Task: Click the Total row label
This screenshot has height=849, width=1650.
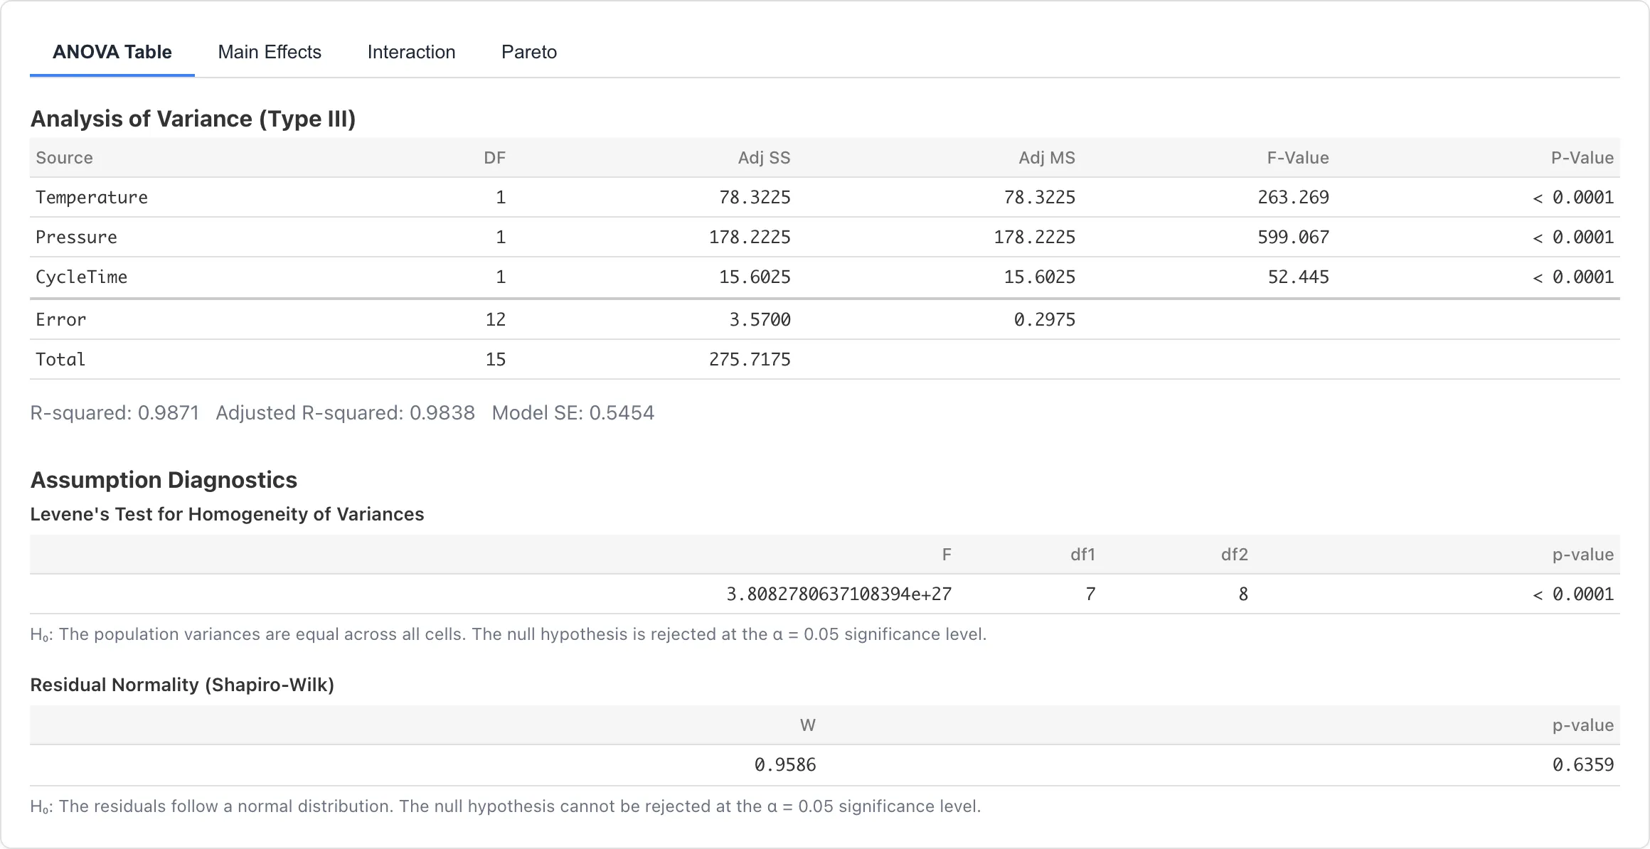Action: tap(60, 360)
